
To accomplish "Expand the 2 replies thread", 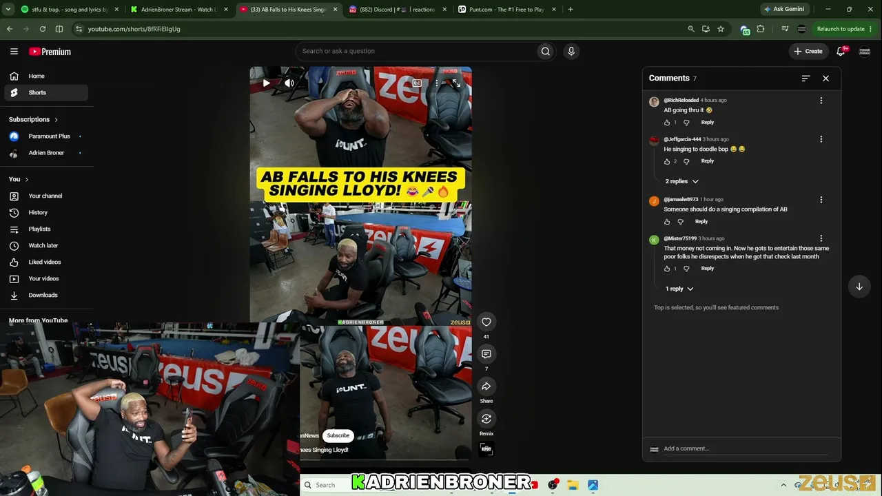I will pos(681,181).
